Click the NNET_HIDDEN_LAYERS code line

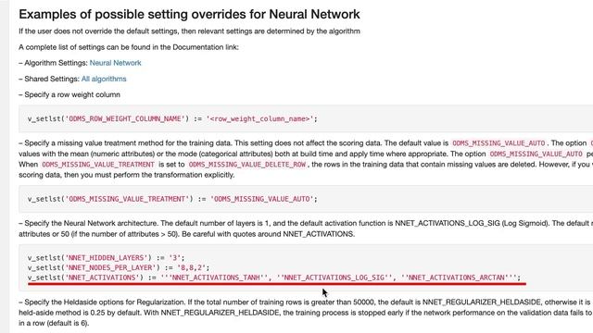(x=106, y=258)
